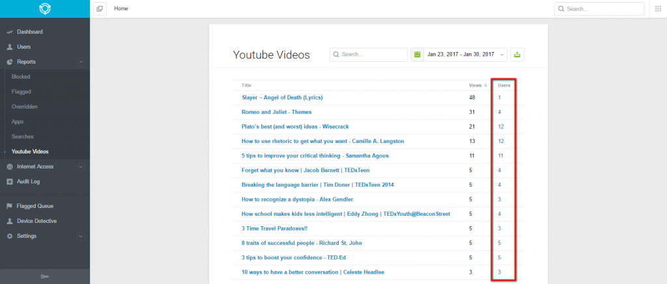This screenshot has height=284, width=667.
Task: Expand the Internet Access section chevron
Action: pyautogui.click(x=81, y=167)
